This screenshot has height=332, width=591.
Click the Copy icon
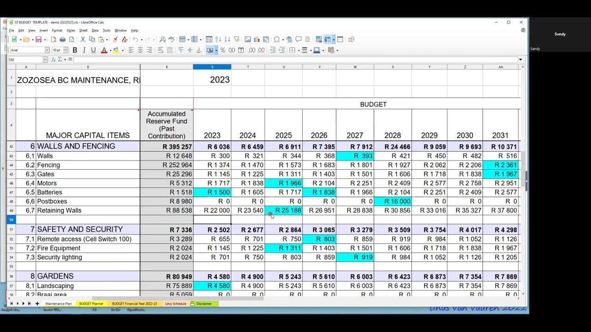tap(92, 39)
